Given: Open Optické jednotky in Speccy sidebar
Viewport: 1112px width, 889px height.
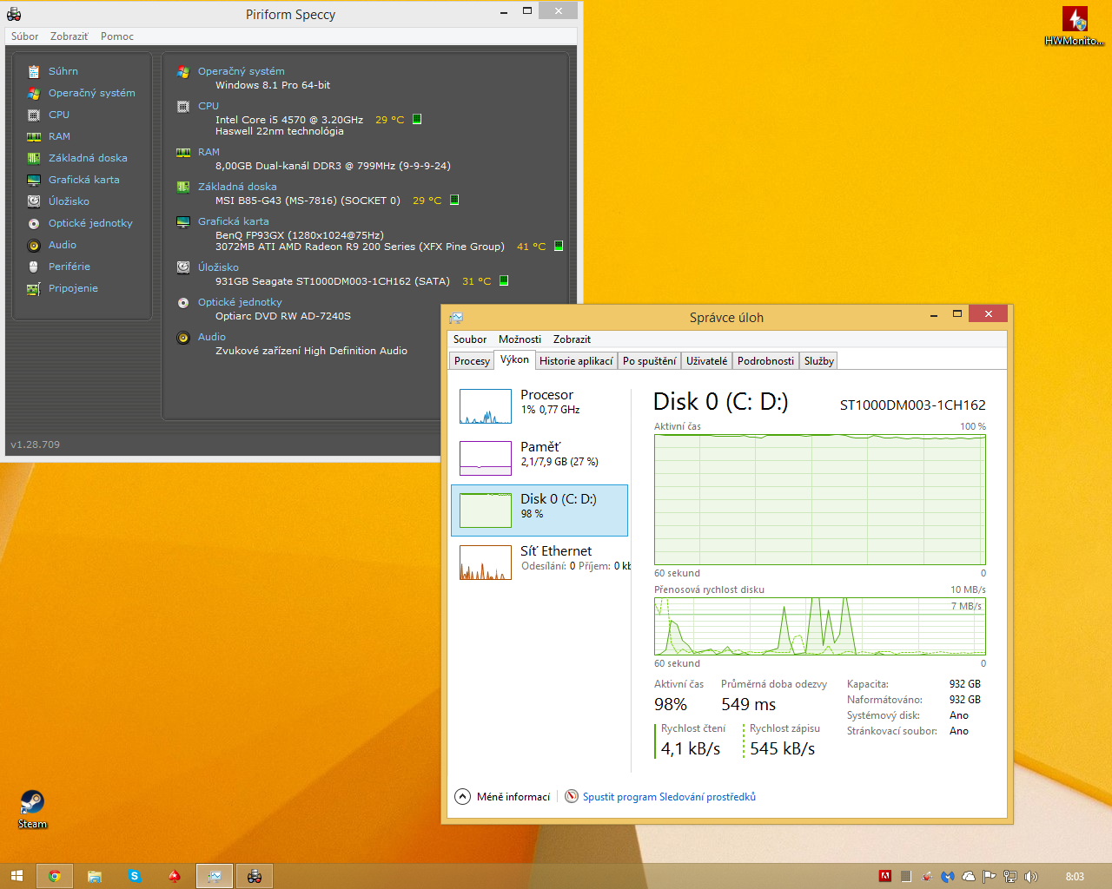Looking at the screenshot, I should click(90, 223).
